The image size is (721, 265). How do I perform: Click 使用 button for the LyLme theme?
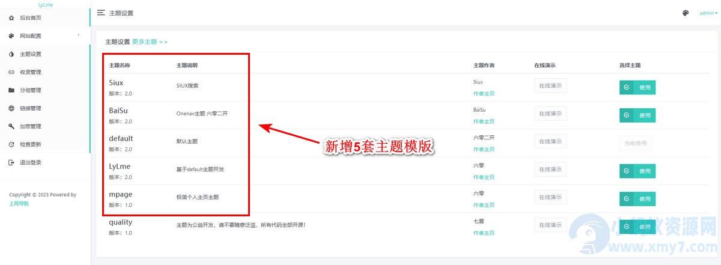pos(637,171)
